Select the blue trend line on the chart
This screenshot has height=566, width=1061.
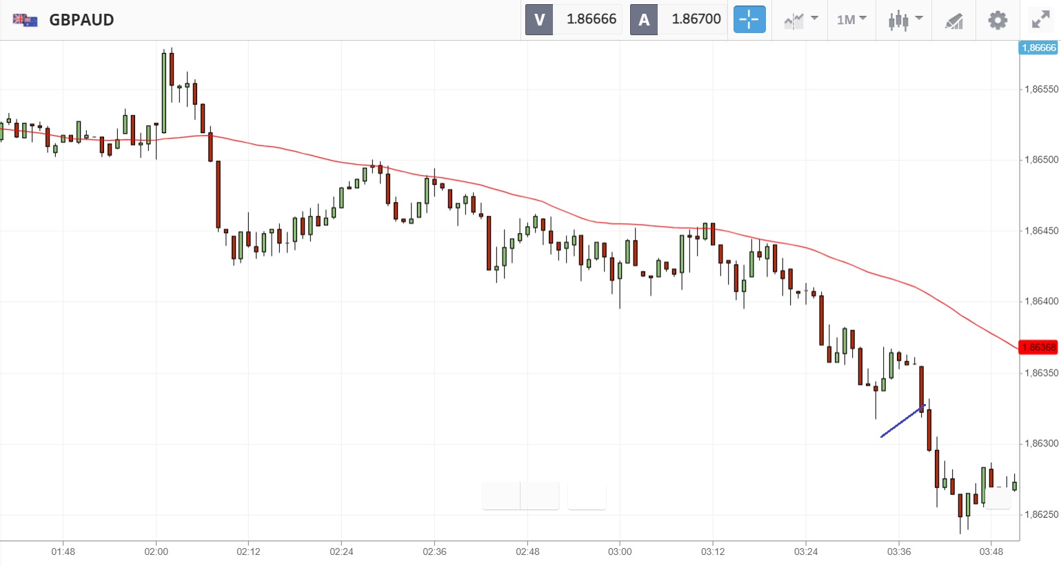[x=902, y=421]
